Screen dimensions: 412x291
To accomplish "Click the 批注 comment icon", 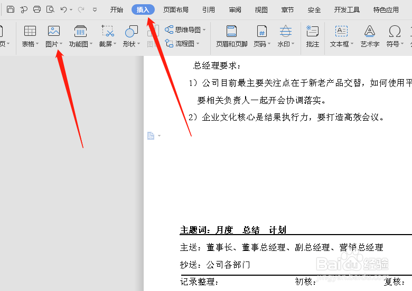I will click(312, 31).
